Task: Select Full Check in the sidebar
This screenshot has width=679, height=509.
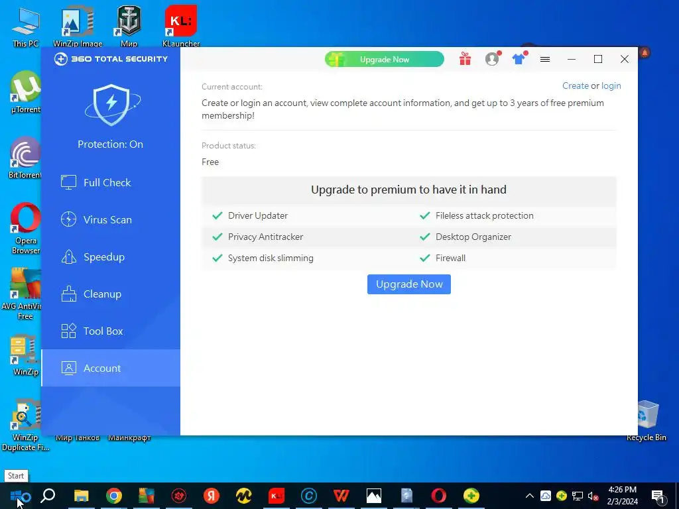Action: click(111, 183)
